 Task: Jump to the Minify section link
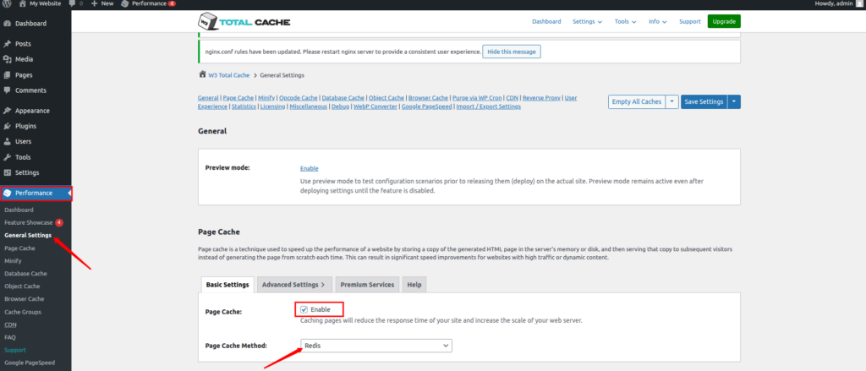tap(266, 98)
